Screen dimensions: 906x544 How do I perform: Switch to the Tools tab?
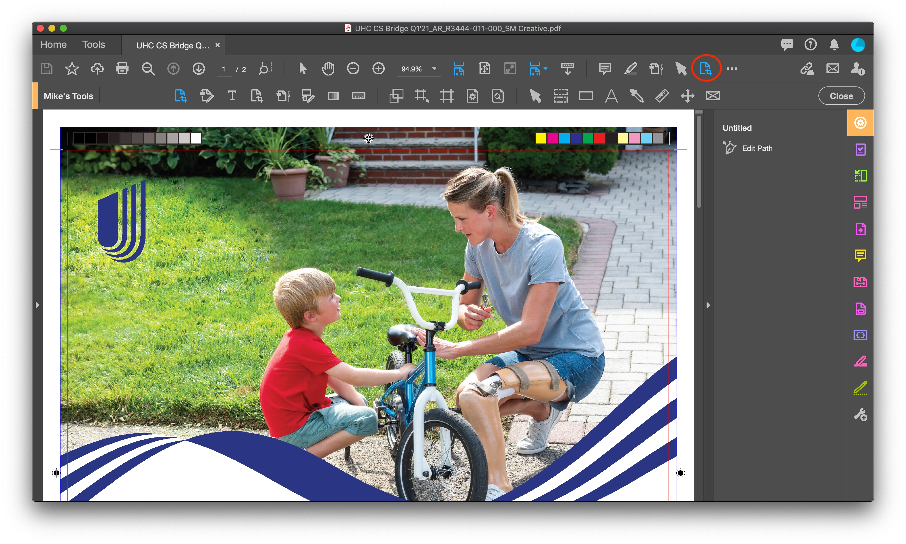click(93, 45)
